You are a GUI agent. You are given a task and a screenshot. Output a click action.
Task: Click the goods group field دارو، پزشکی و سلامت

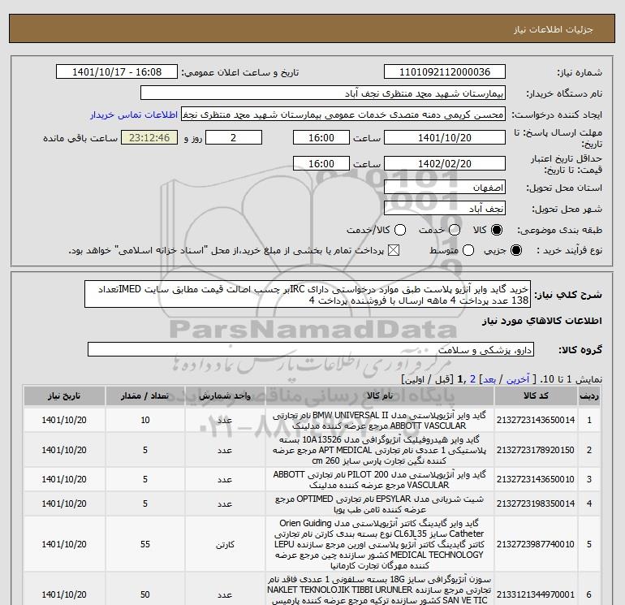pos(311,349)
